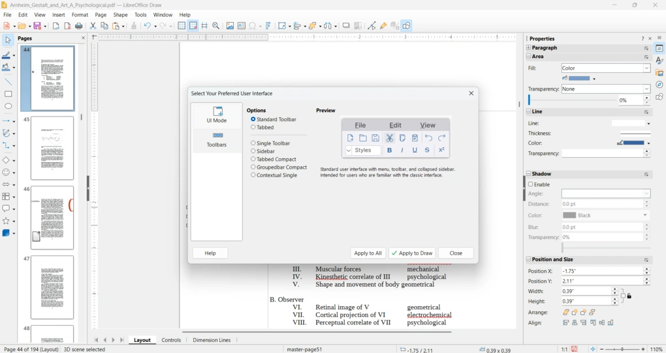The image size is (666, 353).
Task: Open the Format menu
Action: [80, 15]
